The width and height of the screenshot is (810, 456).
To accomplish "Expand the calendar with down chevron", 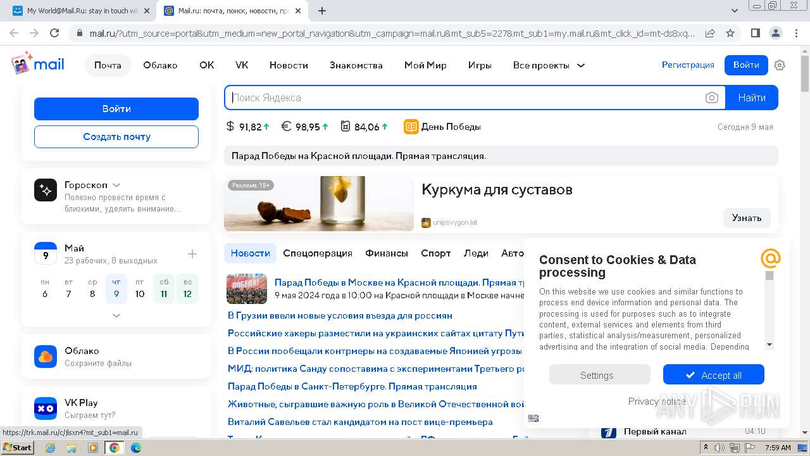I will click(x=116, y=315).
